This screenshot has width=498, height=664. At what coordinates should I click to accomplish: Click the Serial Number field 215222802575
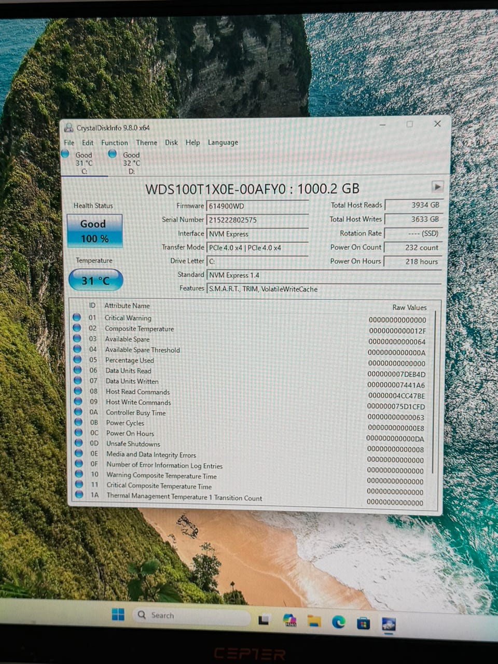257,220
